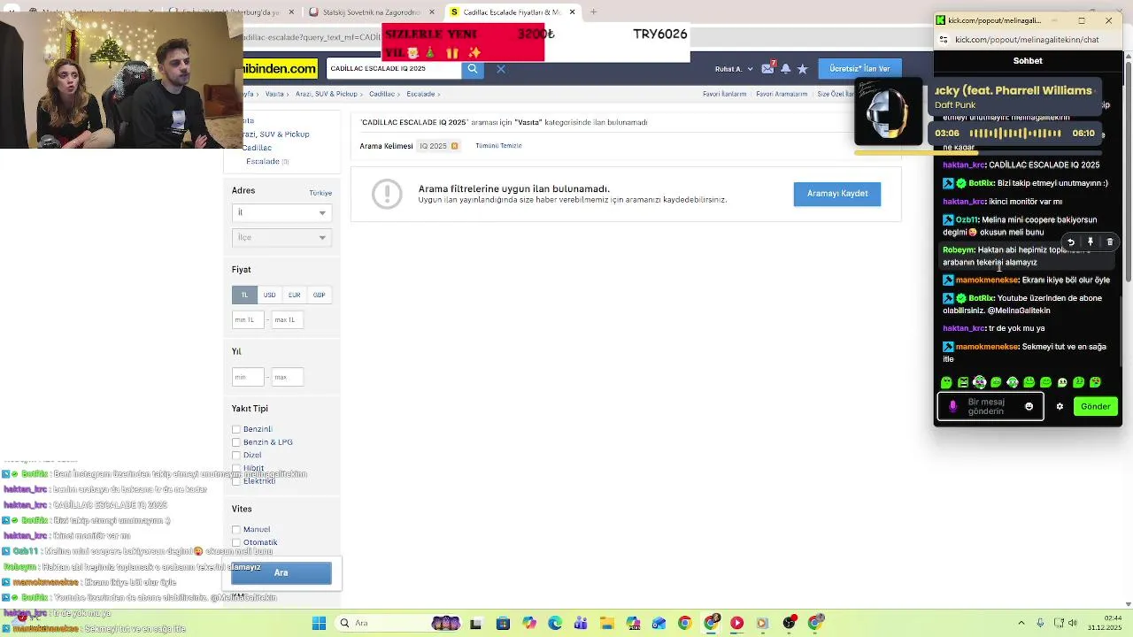Check the Otomatik transmission checkbox
1133x637 pixels.
(x=236, y=542)
